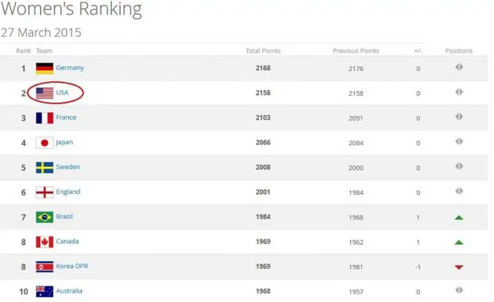This screenshot has height=302, width=494.
Task: Click Korea DPR's red down arrow
Action: point(459,268)
